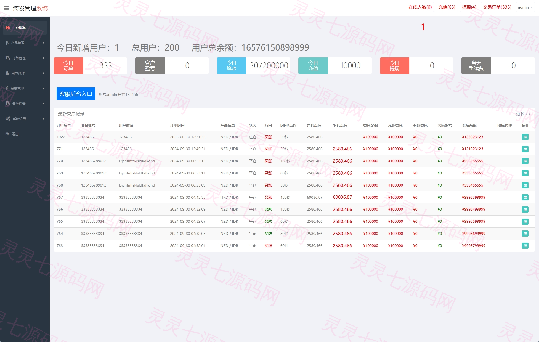Open details icon for order 763
Viewport: 539px width, 342px height.
(x=525, y=246)
